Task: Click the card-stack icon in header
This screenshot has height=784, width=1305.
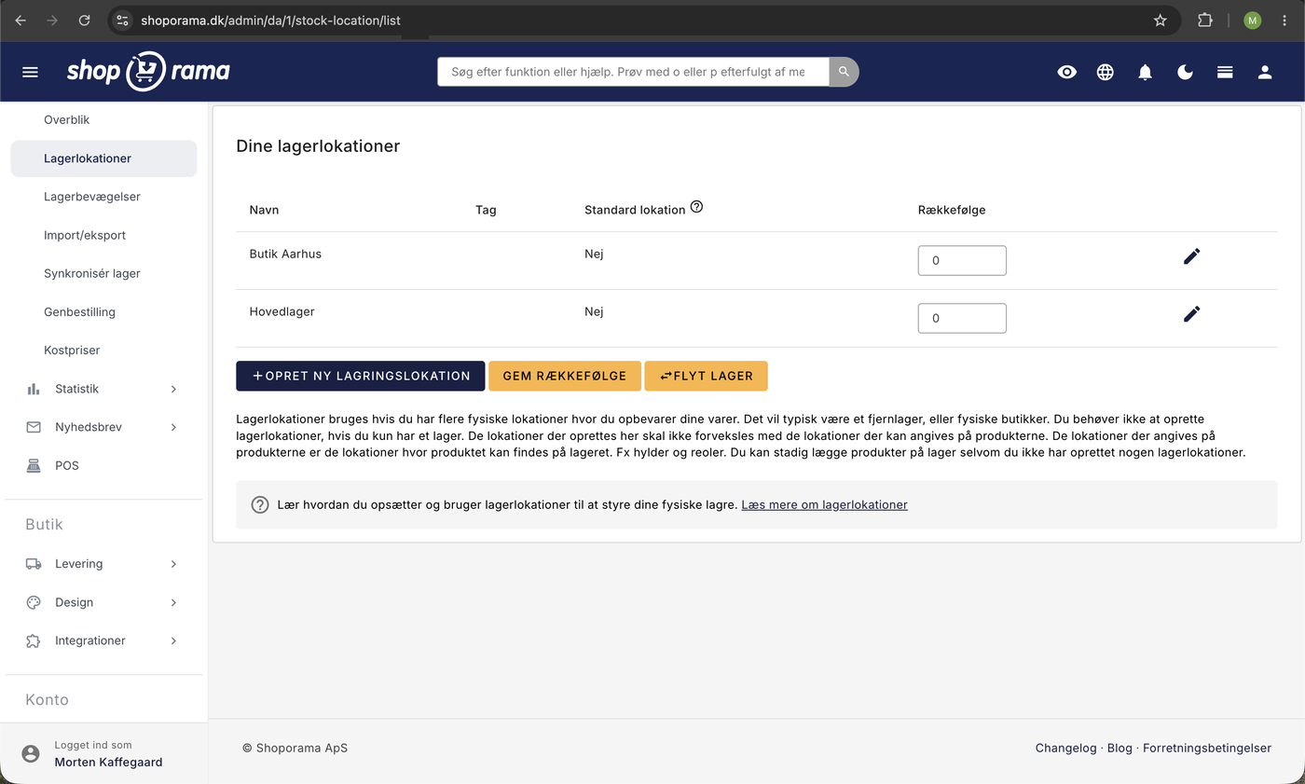Action: (x=1226, y=72)
